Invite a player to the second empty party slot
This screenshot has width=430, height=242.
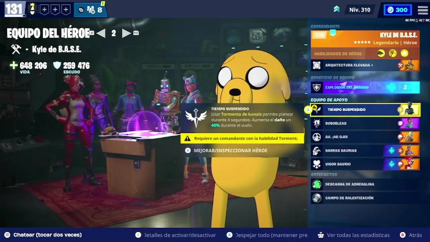[55, 9]
